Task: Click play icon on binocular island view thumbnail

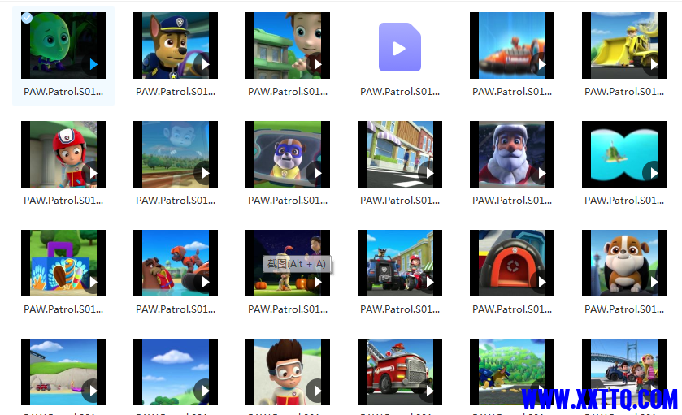Action: point(654,173)
